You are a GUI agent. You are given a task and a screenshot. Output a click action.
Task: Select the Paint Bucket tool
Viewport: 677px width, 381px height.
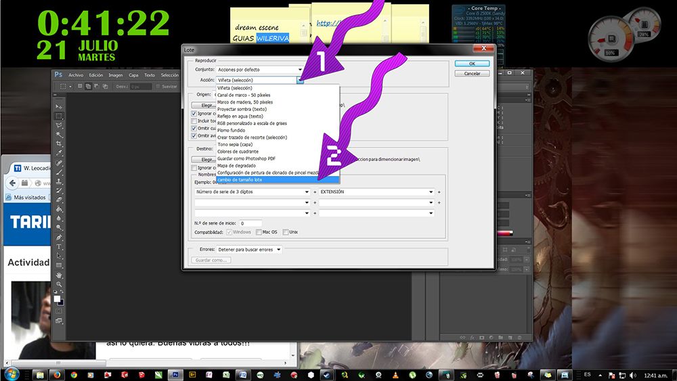pos(59,209)
